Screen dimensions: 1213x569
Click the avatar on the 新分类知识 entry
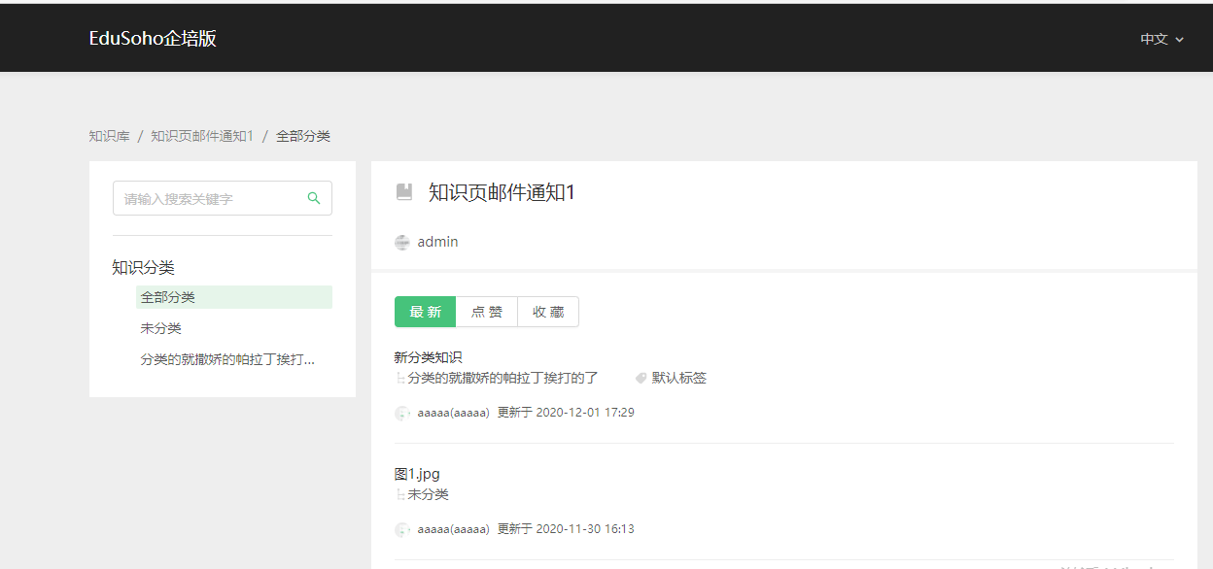[402, 413]
